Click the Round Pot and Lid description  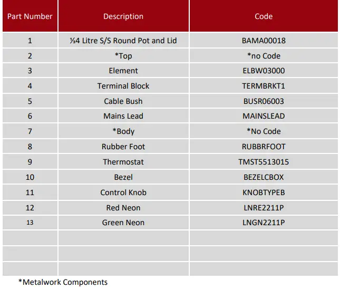(x=123, y=41)
